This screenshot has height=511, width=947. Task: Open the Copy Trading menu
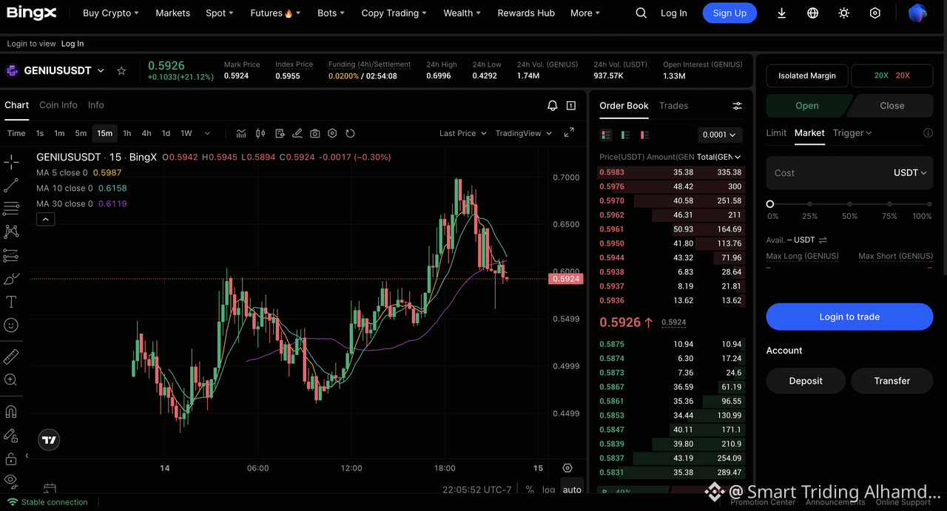tap(394, 13)
